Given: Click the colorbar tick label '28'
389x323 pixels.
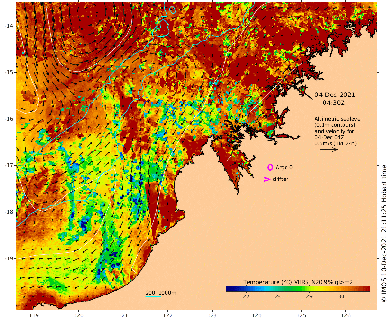Looking at the screenshot, I should coord(278,296).
